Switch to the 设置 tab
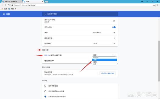 tap(33, 2)
